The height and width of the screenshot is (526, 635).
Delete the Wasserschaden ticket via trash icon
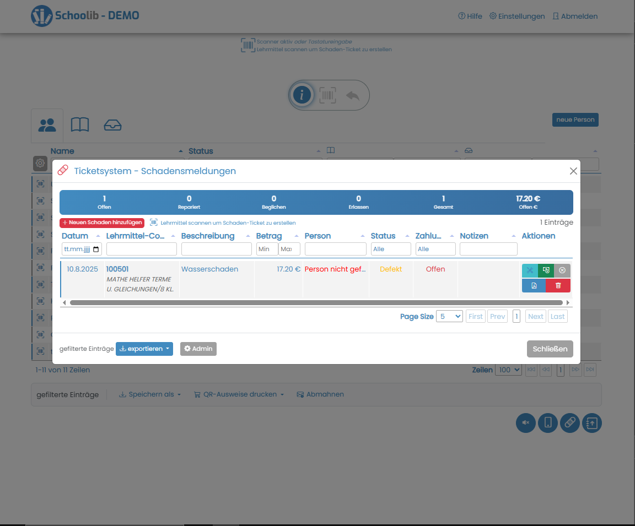[x=558, y=285]
